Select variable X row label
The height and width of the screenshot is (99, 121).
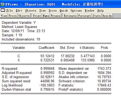tap(19, 60)
